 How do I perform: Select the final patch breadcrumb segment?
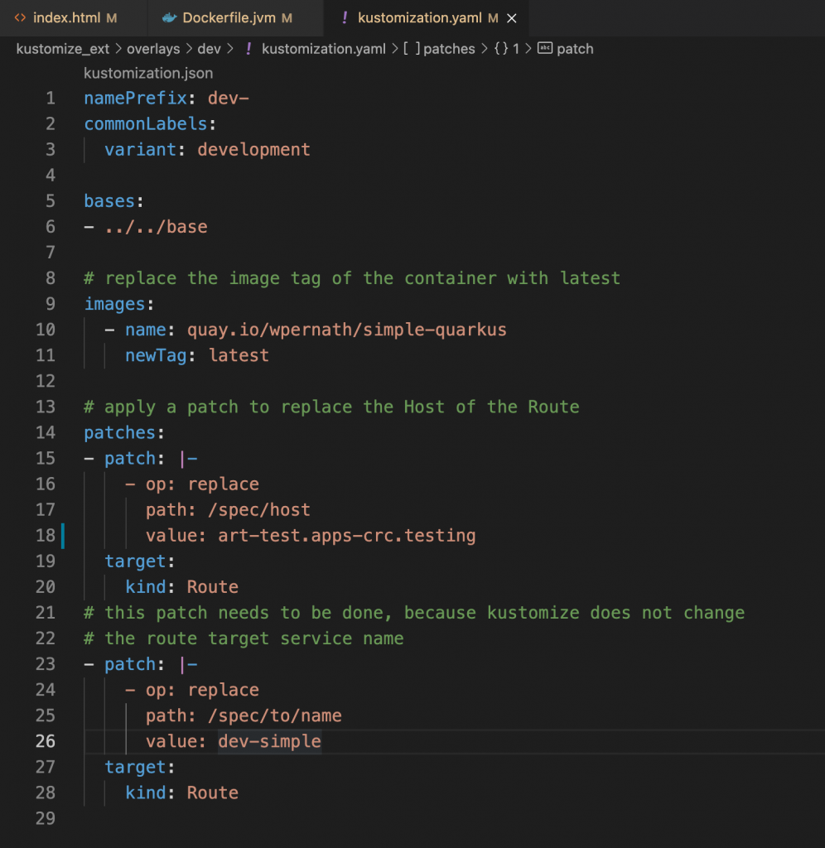(x=575, y=49)
